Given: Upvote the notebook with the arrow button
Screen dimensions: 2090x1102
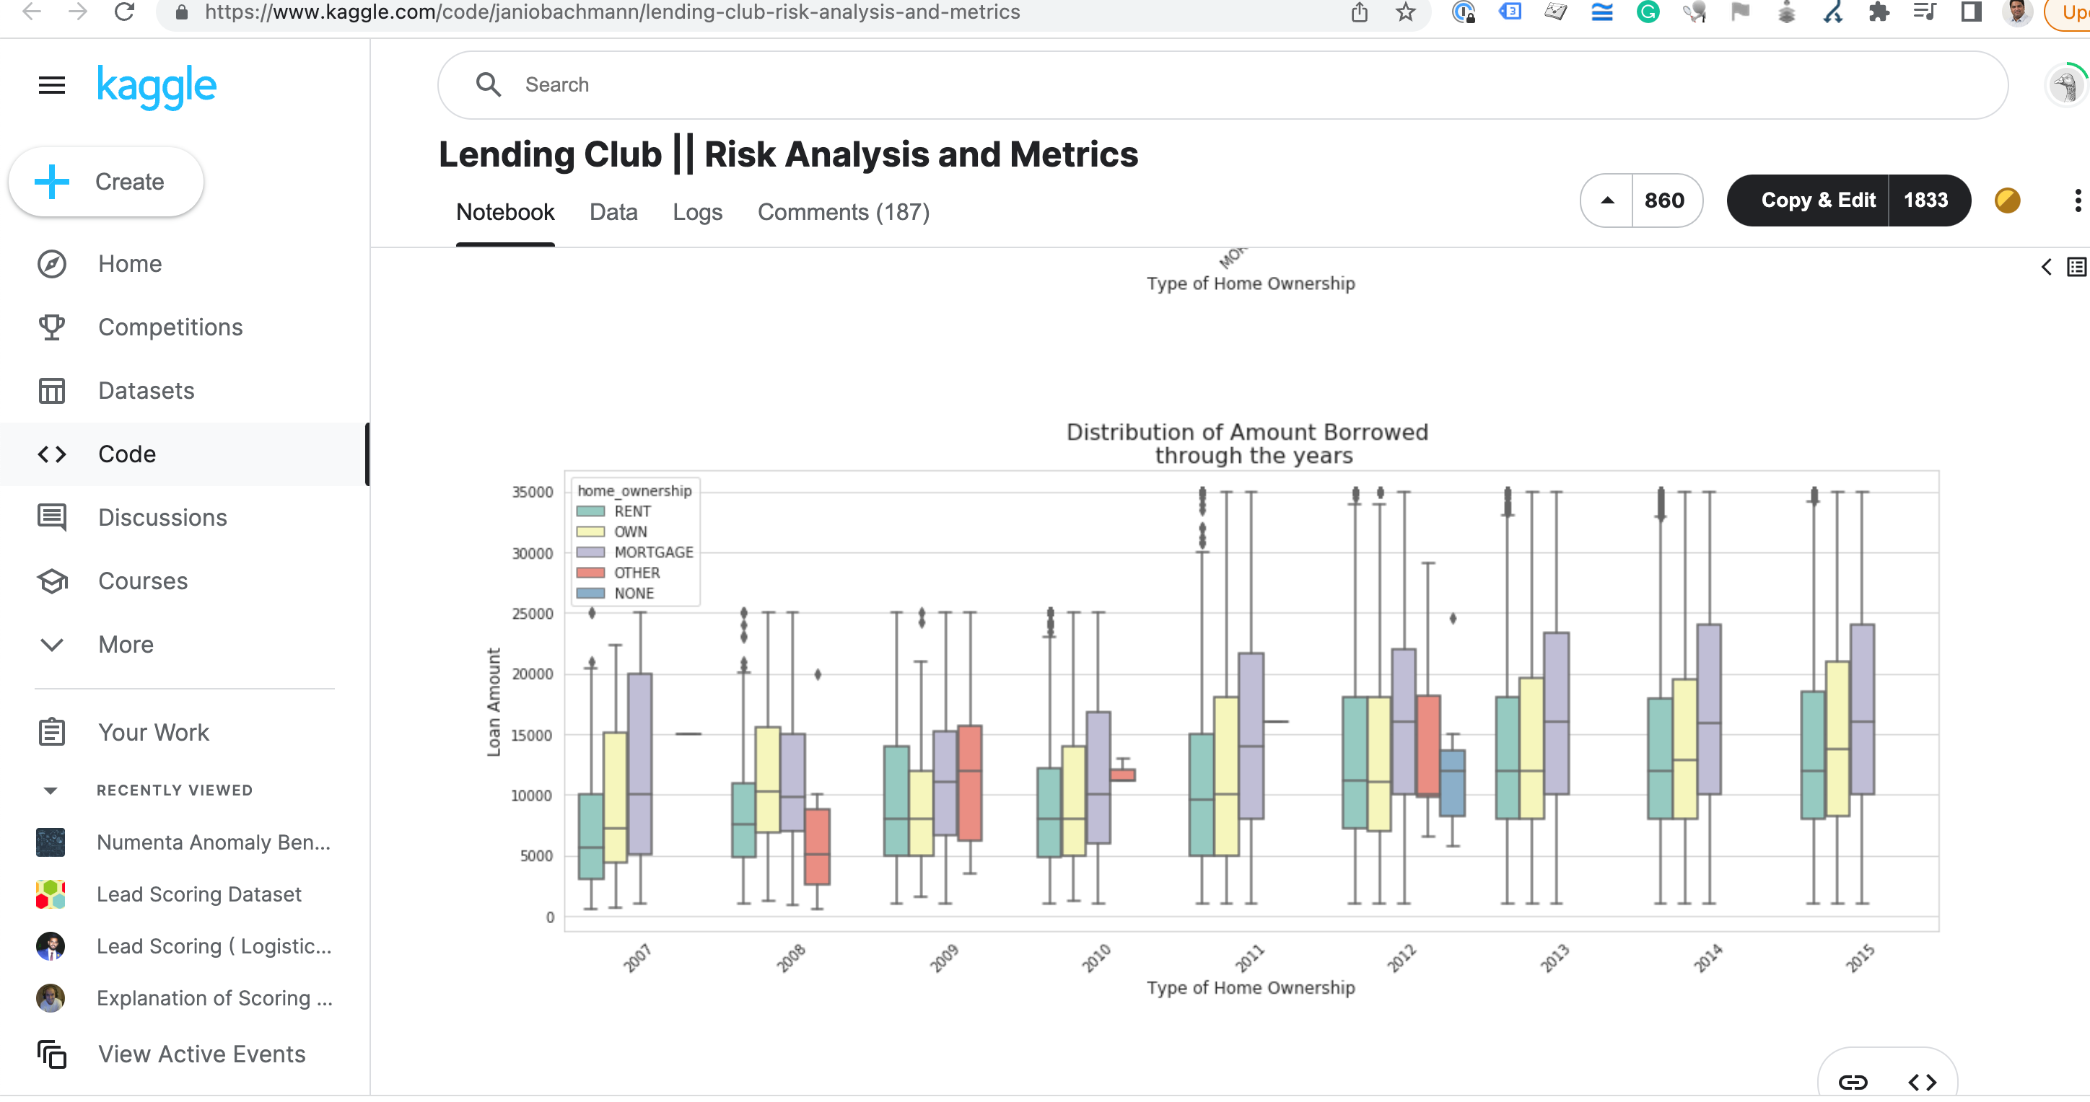Looking at the screenshot, I should [x=1606, y=200].
